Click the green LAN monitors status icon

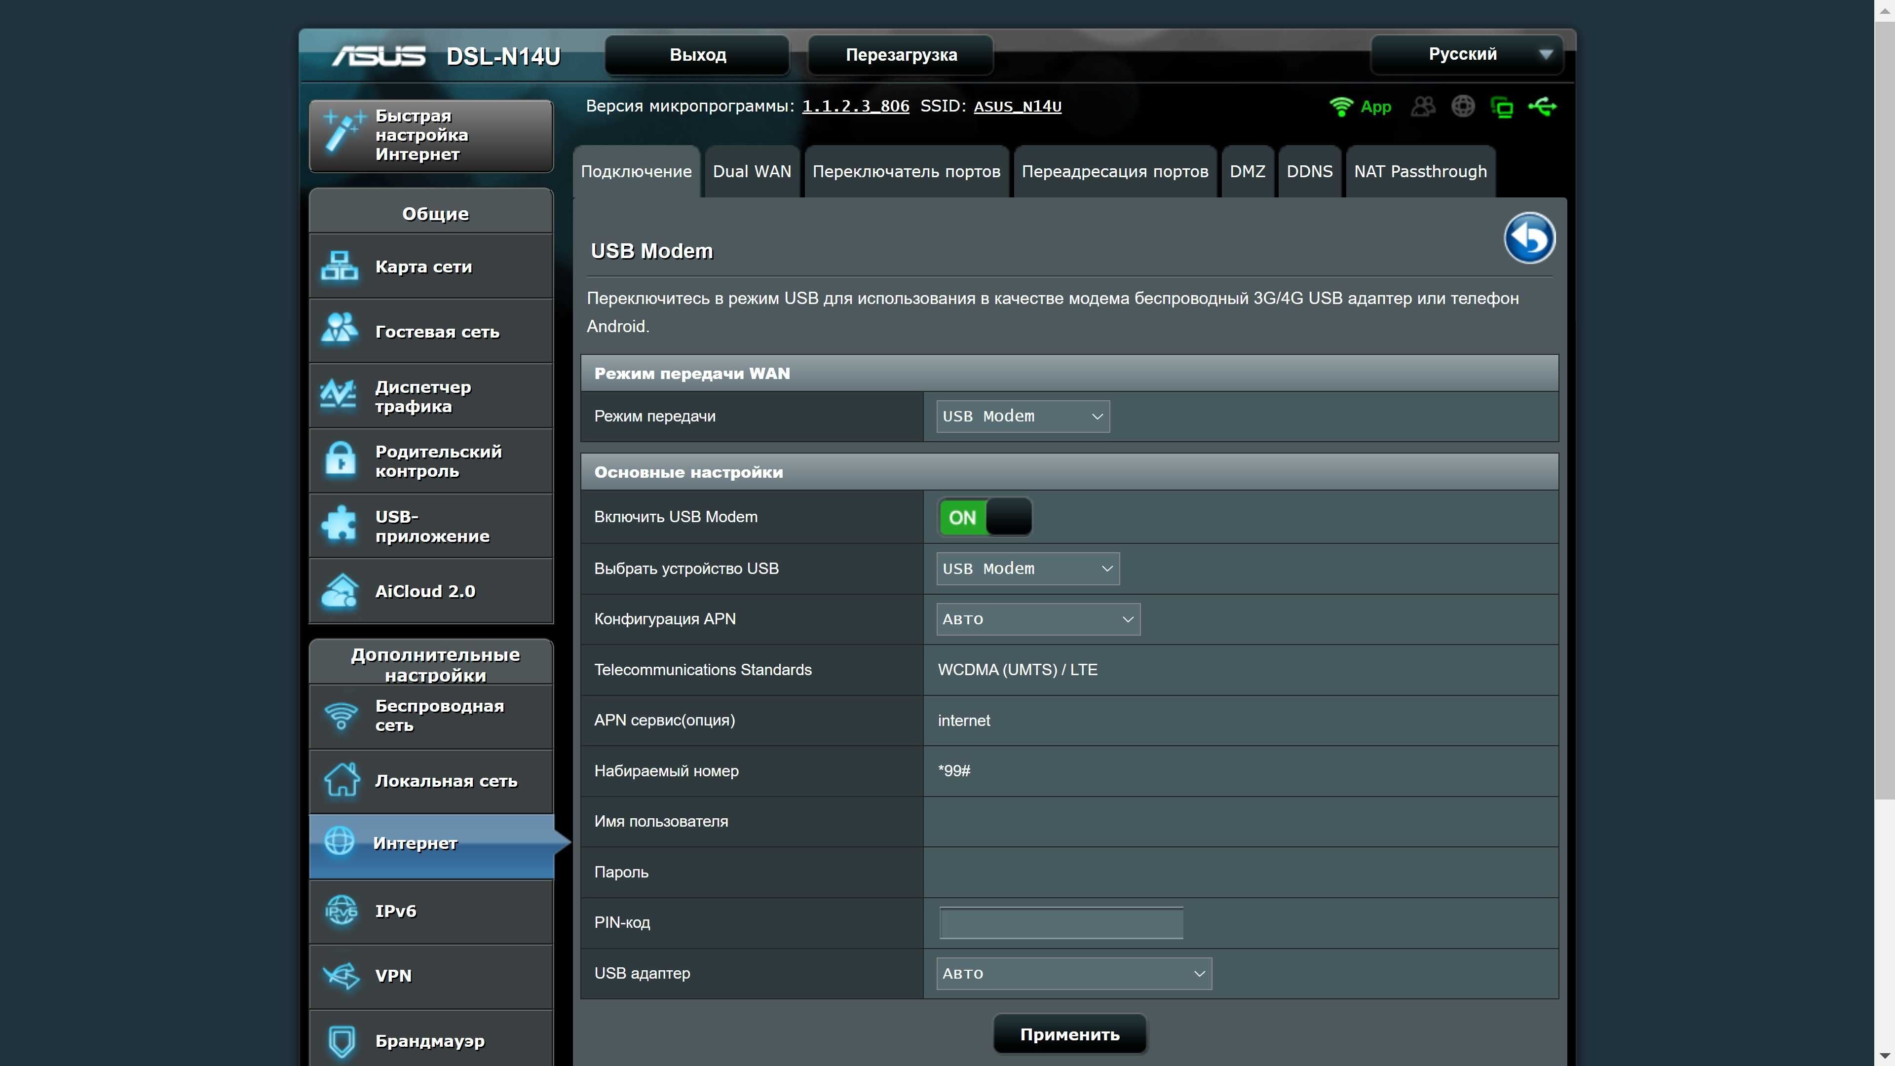tap(1501, 108)
